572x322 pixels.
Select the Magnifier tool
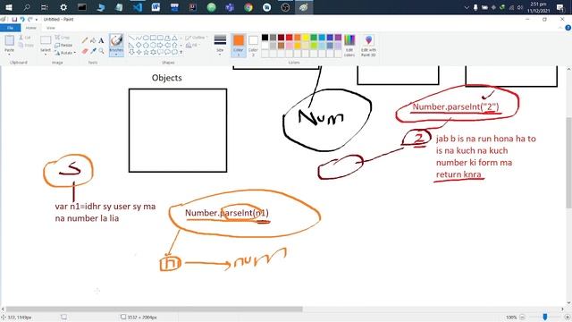click(x=101, y=51)
